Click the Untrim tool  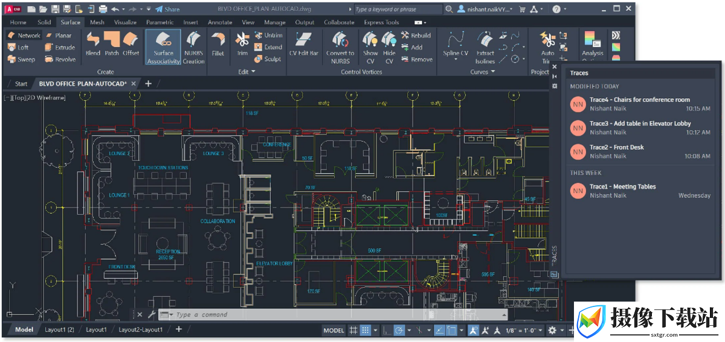tap(268, 36)
